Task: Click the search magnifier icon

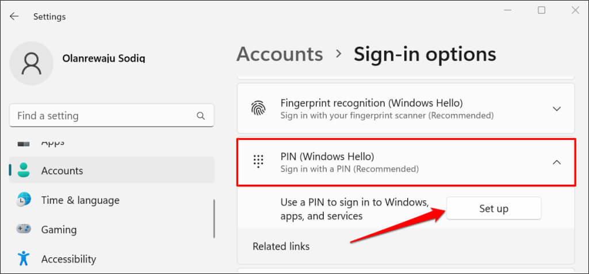Action: tap(201, 116)
